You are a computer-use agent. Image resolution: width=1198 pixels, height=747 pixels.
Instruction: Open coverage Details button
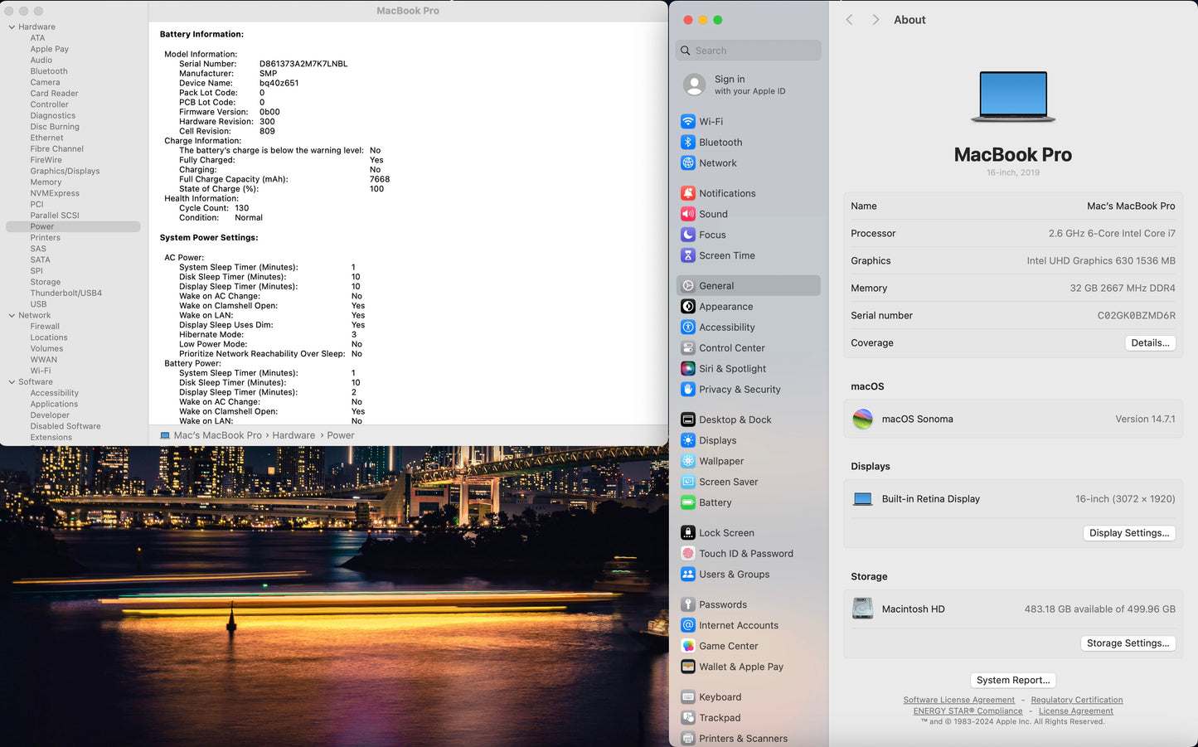pyautogui.click(x=1150, y=343)
